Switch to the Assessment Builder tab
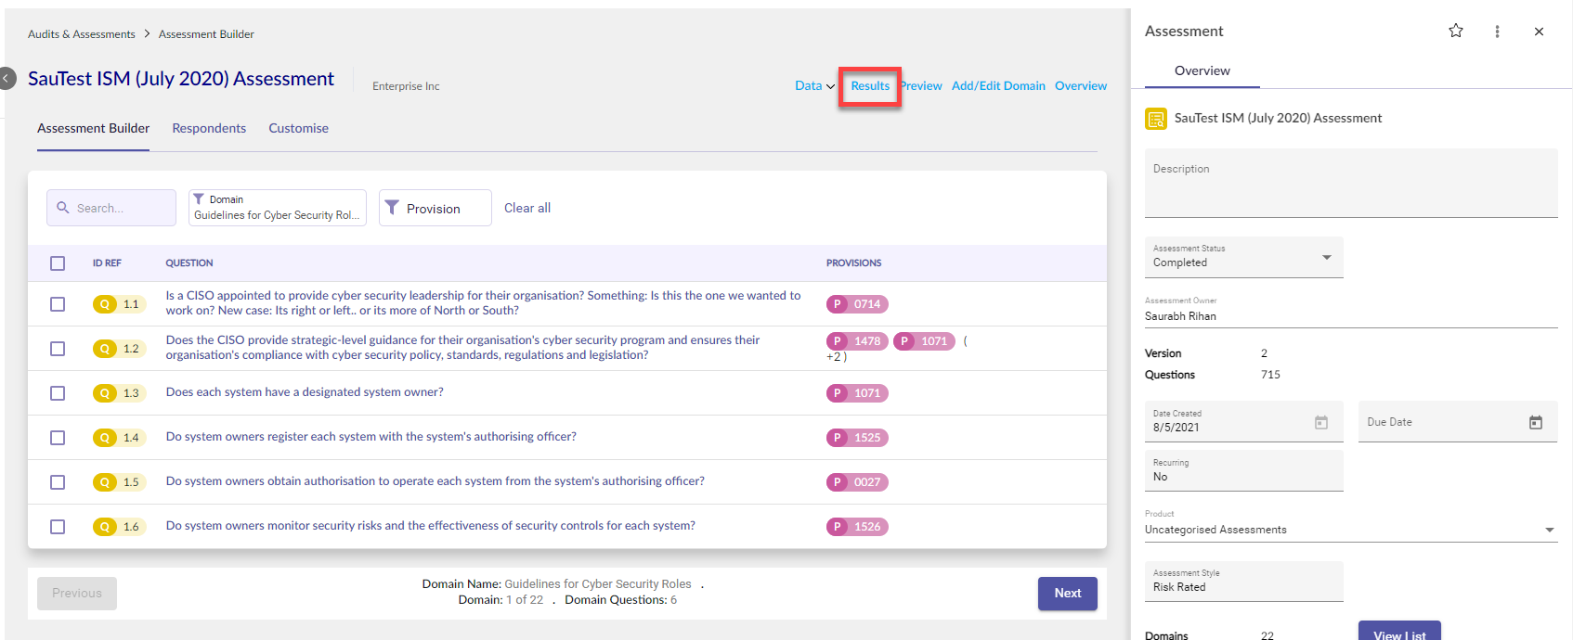This screenshot has height=640, width=1573. coord(93,128)
